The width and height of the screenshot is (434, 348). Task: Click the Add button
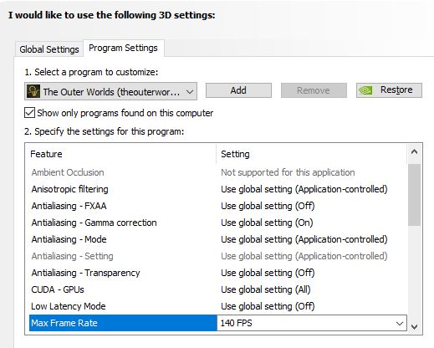[238, 90]
